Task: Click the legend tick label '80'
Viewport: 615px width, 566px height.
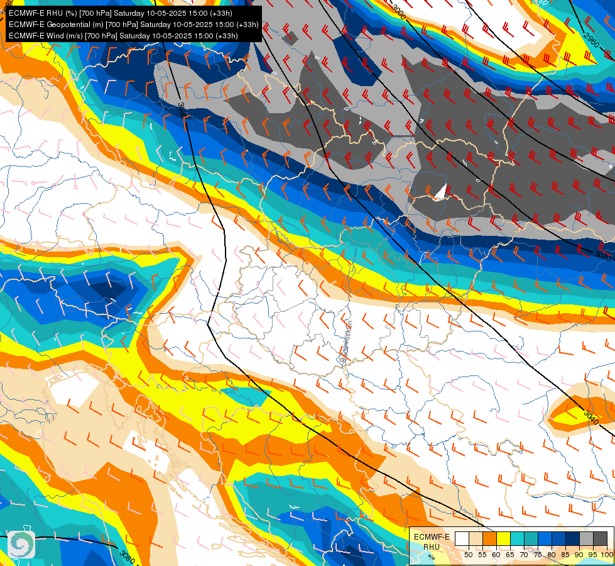Action: click(x=552, y=555)
